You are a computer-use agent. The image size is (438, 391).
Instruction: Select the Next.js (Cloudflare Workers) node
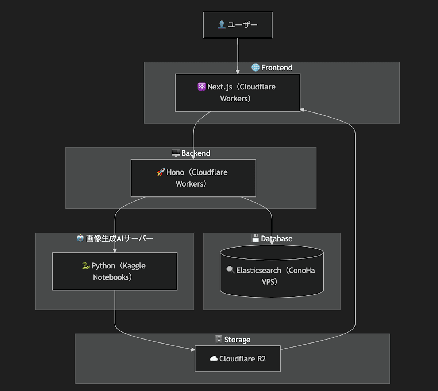pos(238,93)
